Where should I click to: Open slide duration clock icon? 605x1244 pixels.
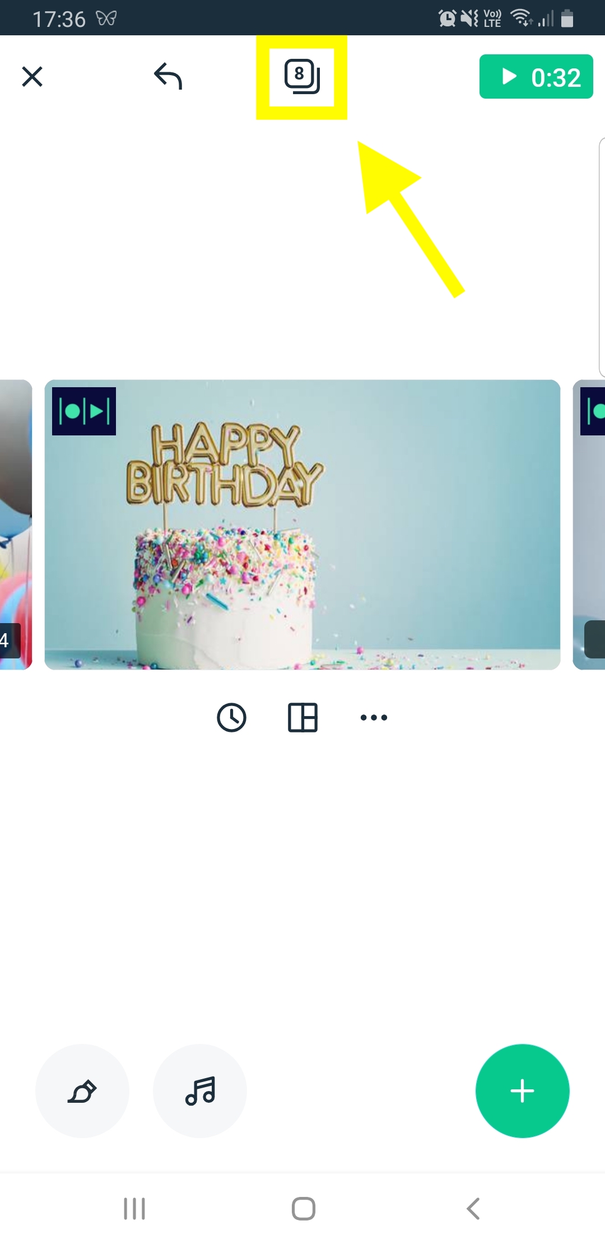pos(231,717)
